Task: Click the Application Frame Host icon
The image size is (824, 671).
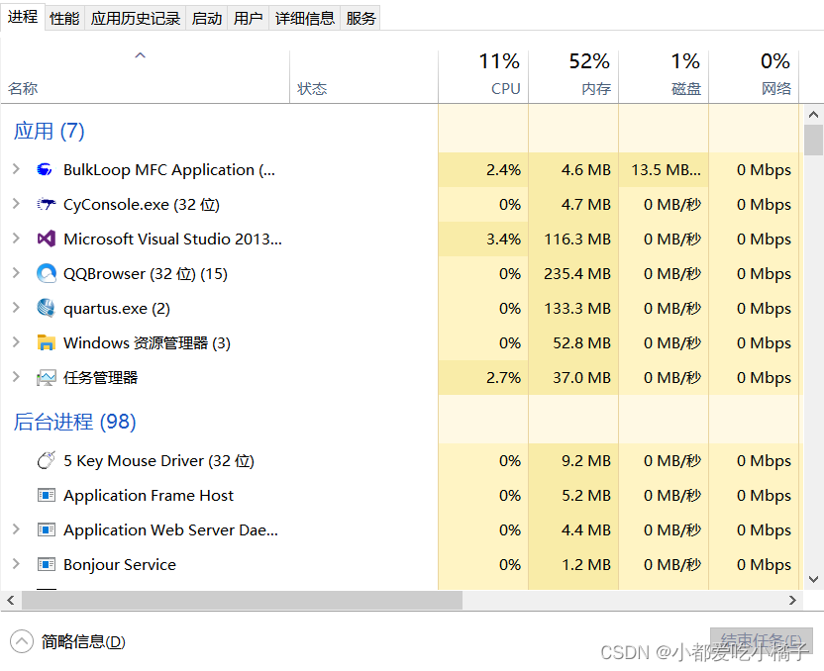Action: [47, 495]
